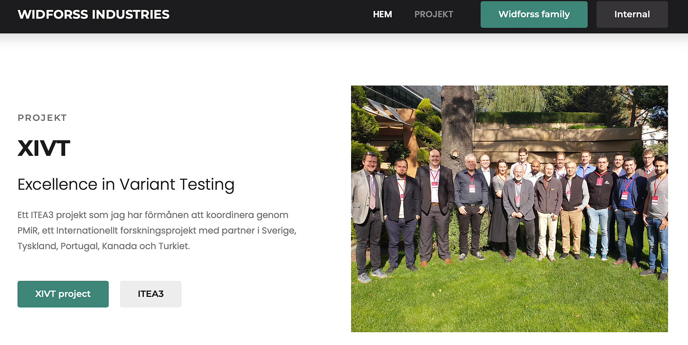Click the WIDFORSS INDUSTRIES site logo
Screen dimensions: 688x345
tap(94, 14)
